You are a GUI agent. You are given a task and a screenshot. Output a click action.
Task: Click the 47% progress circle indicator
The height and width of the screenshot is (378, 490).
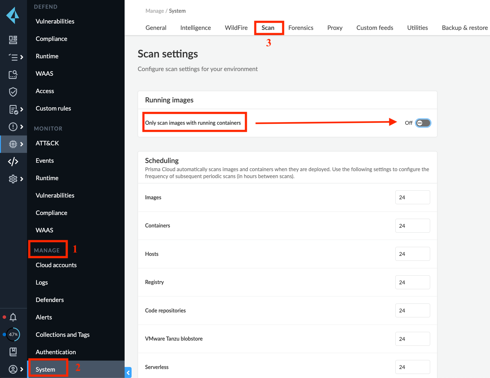[x=13, y=334]
